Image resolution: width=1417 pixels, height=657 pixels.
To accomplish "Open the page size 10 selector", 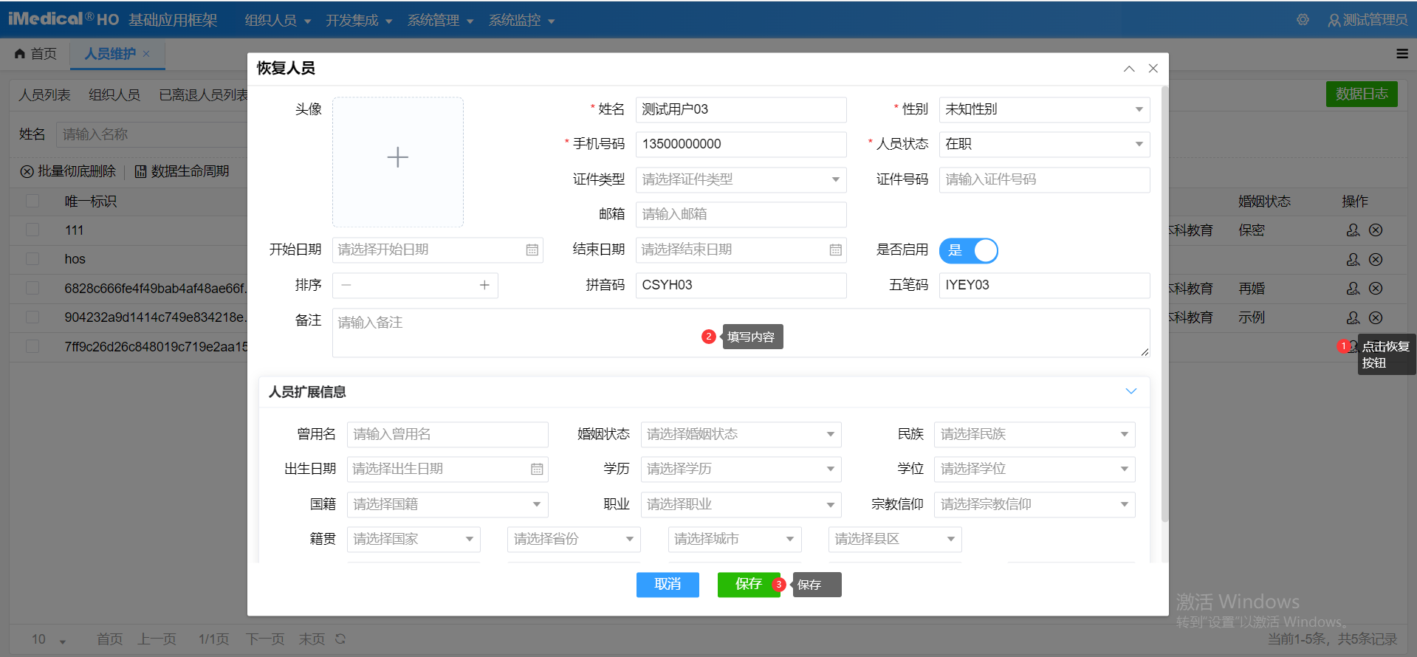I will point(49,639).
